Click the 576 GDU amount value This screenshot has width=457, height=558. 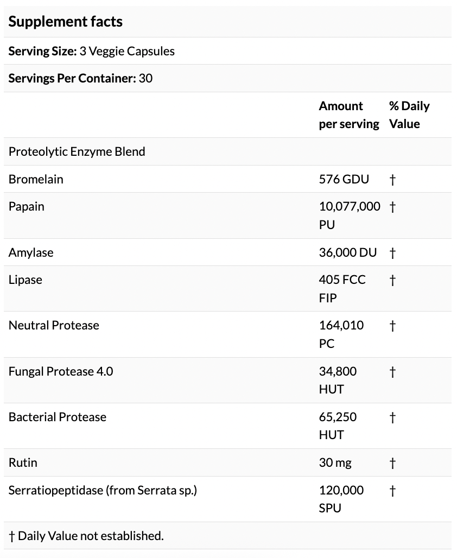click(344, 179)
